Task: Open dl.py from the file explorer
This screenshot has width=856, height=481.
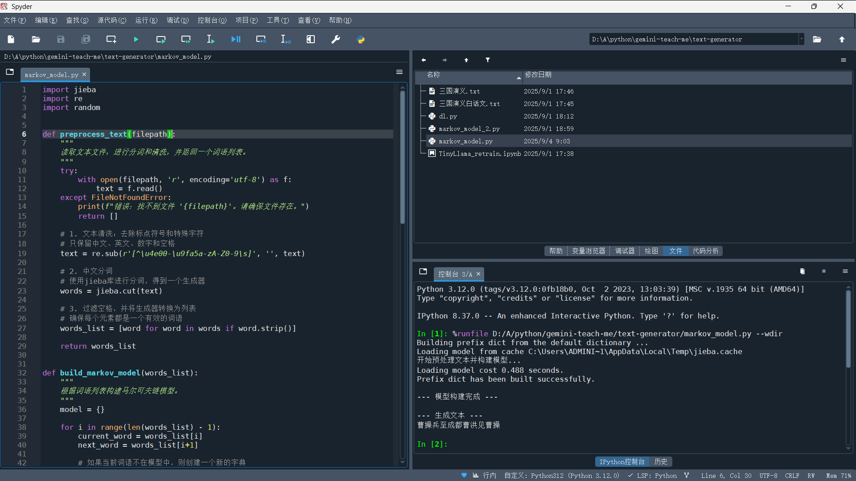Action: pos(447,116)
